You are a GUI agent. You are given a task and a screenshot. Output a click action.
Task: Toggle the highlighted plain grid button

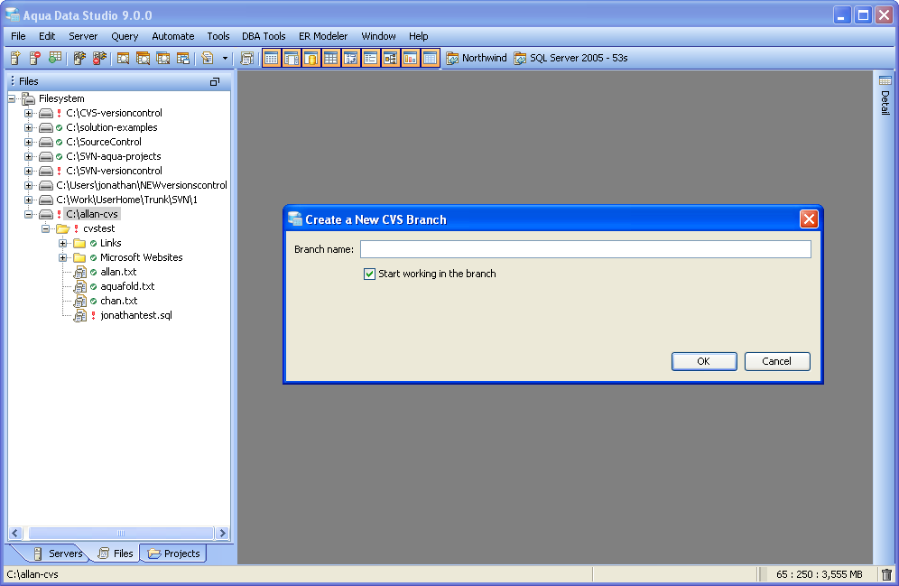(331, 58)
